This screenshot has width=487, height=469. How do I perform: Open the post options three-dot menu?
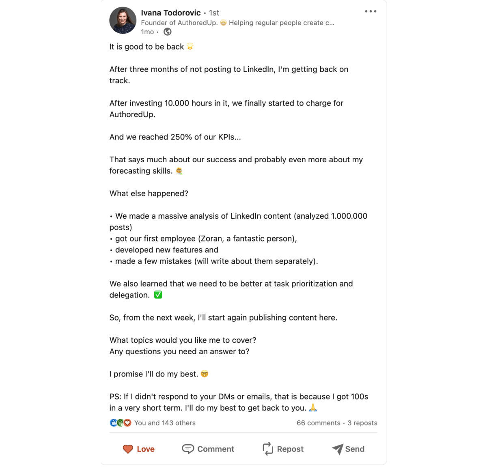[371, 11]
